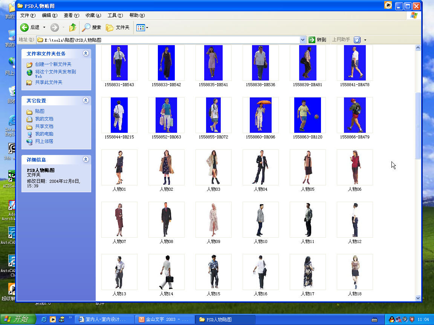Click file name label 1558852-DR063
The width and height of the screenshot is (434, 325).
tap(167, 137)
